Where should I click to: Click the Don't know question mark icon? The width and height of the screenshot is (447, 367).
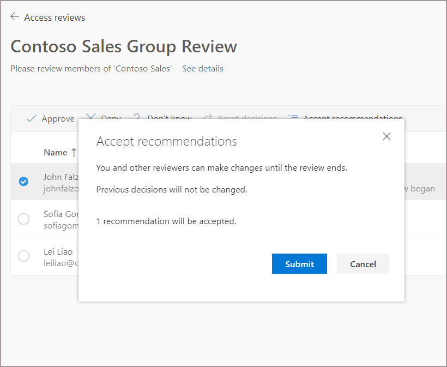pos(136,117)
